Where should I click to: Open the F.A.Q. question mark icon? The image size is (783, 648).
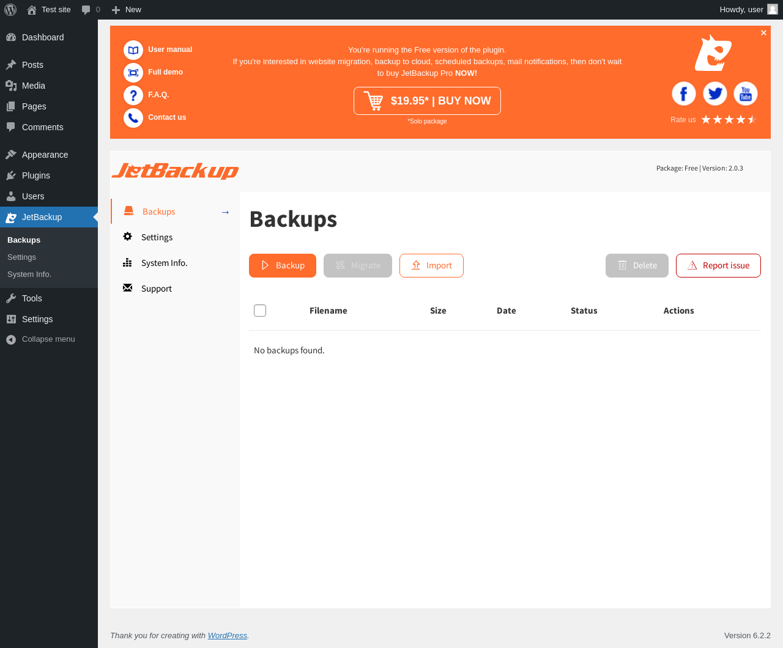click(x=133, y=95)
